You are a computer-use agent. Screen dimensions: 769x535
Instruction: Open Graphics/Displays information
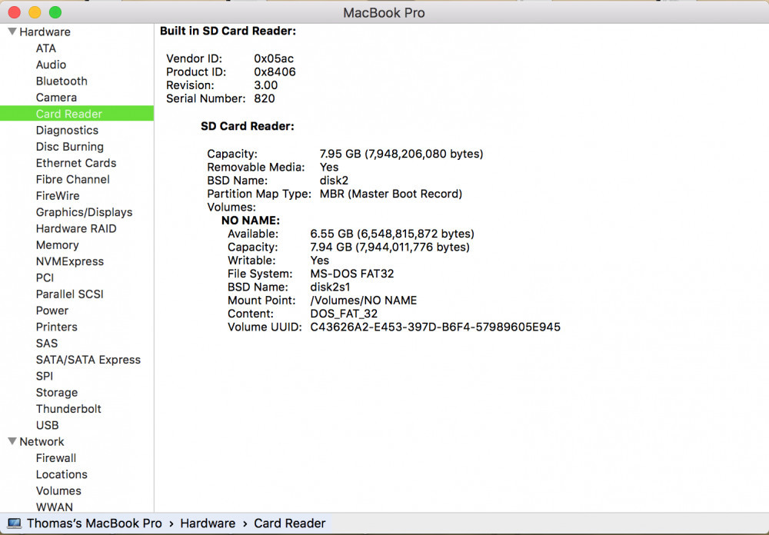[x=84, y=212]
